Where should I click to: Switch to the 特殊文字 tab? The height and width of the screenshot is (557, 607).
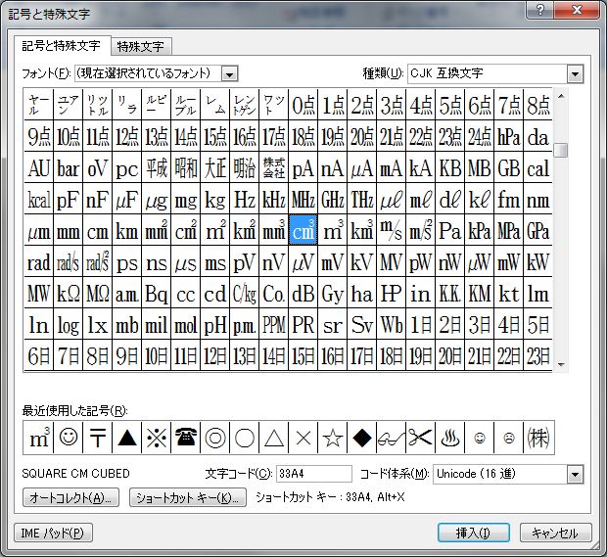click(141, 46)
